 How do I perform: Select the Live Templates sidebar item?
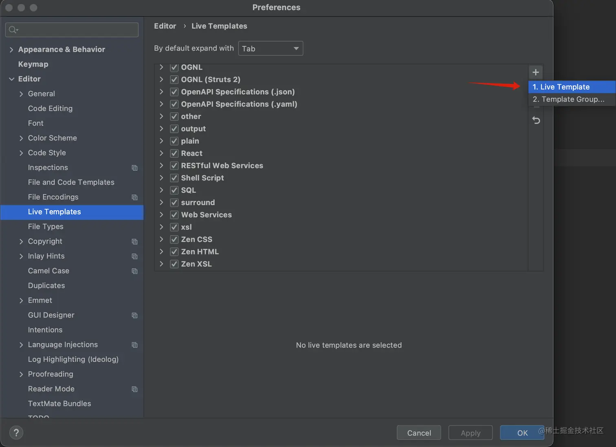72,212
